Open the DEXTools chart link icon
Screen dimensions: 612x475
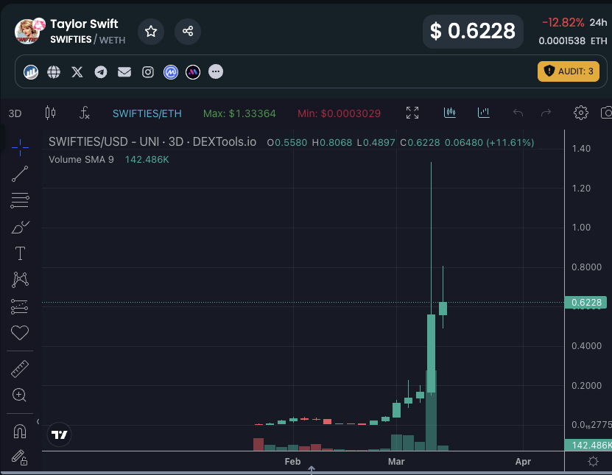31,72
